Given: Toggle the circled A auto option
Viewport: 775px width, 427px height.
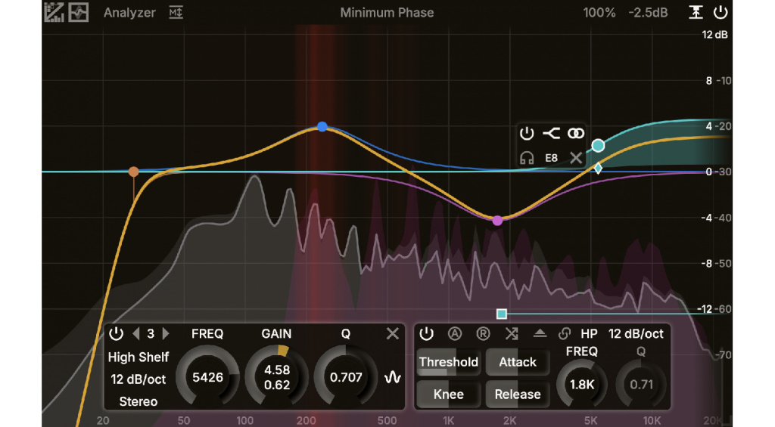Looking at the screenshot, I should pos(455,334).
